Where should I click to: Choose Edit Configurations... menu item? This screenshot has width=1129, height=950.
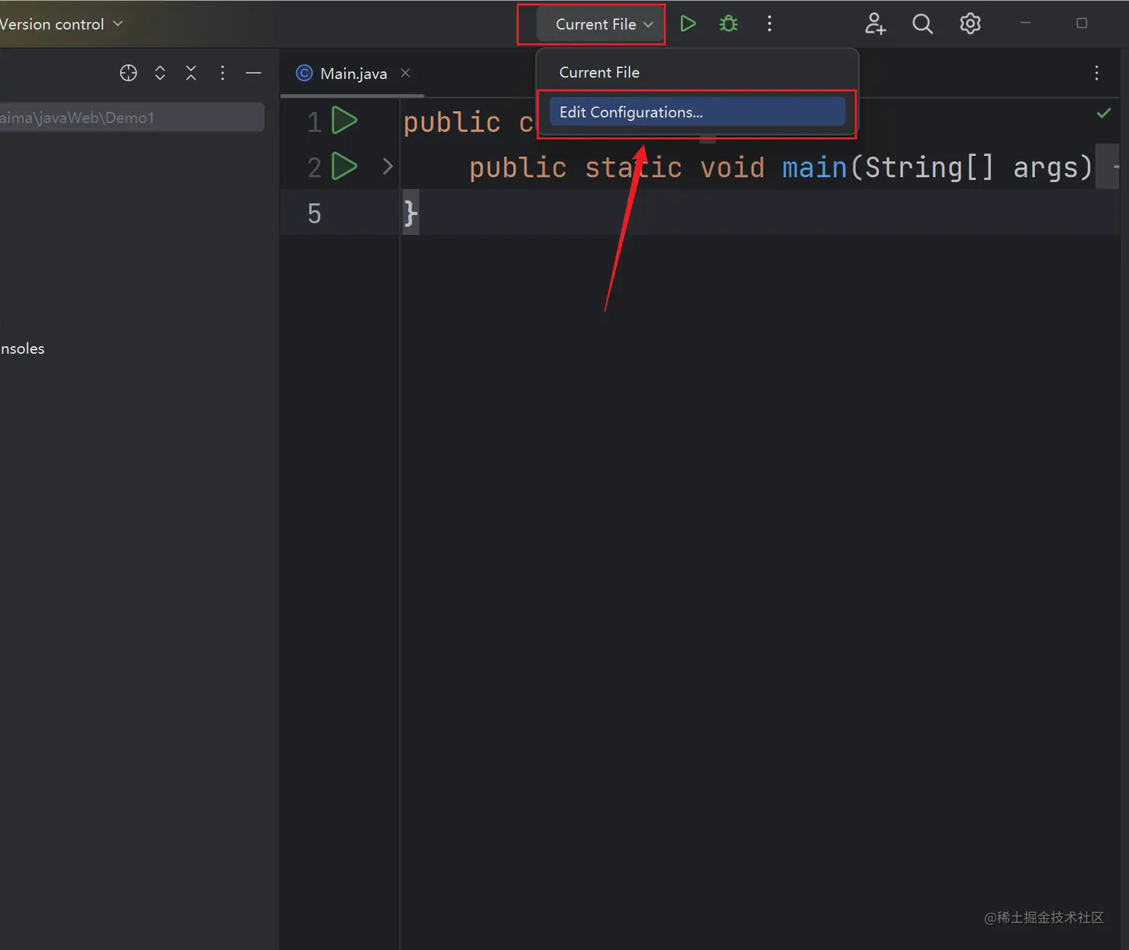tap(697, 112)
